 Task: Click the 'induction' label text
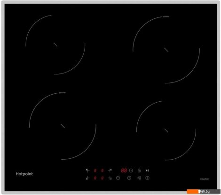[x=205, y=179]
